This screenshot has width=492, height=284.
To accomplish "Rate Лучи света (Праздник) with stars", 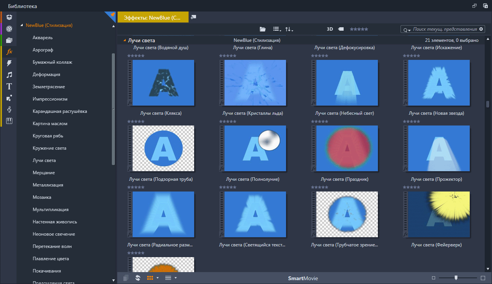I will (320, 187).
